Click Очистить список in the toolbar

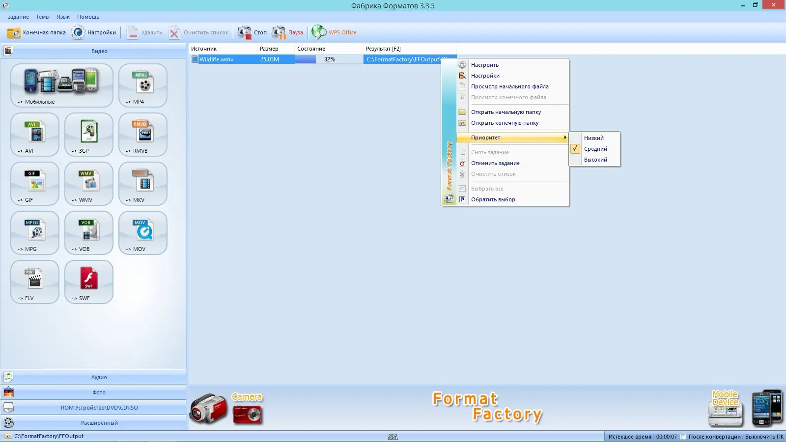pos(198,32)
